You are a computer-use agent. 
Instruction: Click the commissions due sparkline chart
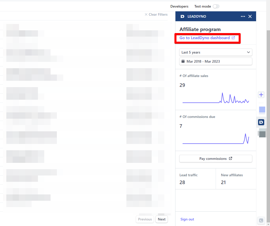click(216, 139)
